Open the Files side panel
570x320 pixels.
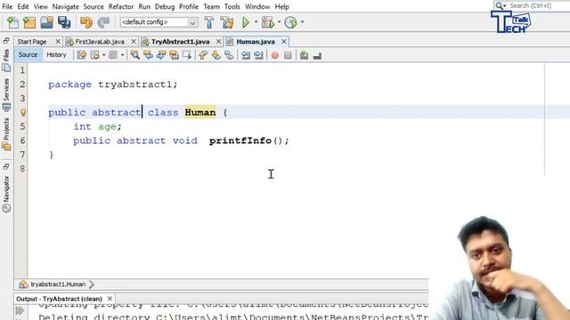coord(6,60)
